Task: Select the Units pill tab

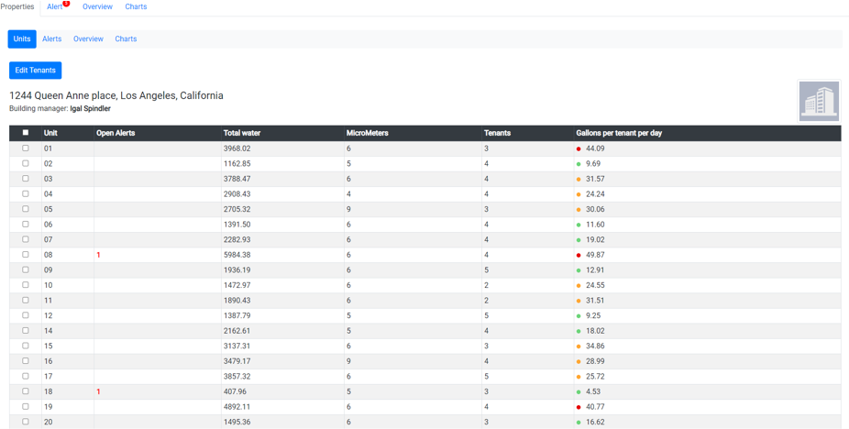Action: pyautogui.click(x=22, y=39)
